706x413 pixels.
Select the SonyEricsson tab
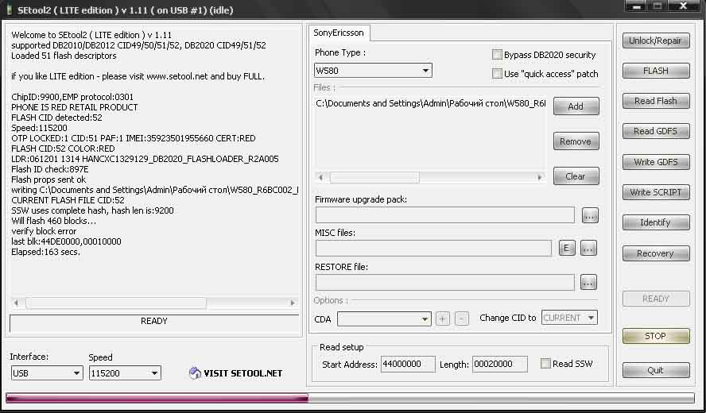click(339, 33)
